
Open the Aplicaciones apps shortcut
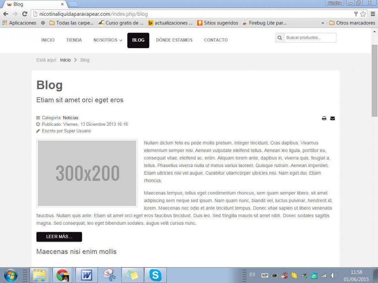19,23
